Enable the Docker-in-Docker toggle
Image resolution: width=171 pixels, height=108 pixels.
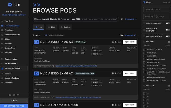pos(168,23)
